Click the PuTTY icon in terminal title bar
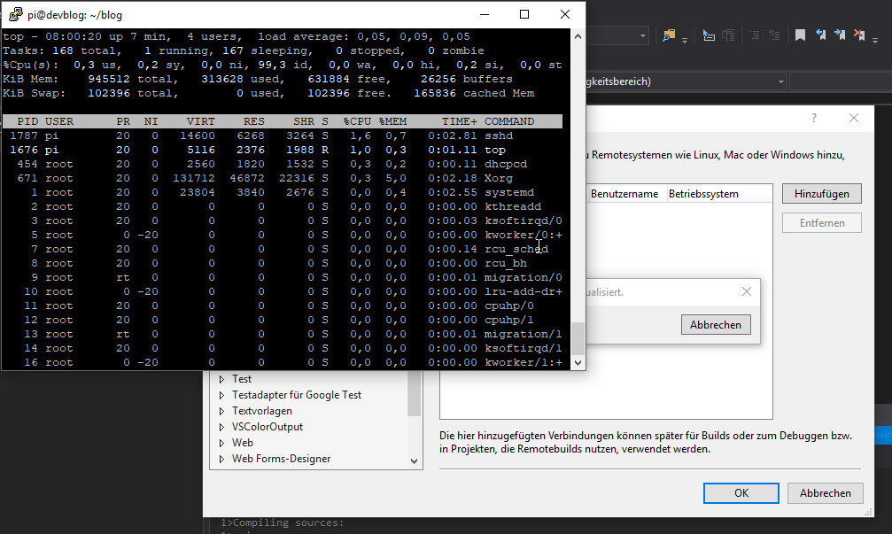 point(15,14)
